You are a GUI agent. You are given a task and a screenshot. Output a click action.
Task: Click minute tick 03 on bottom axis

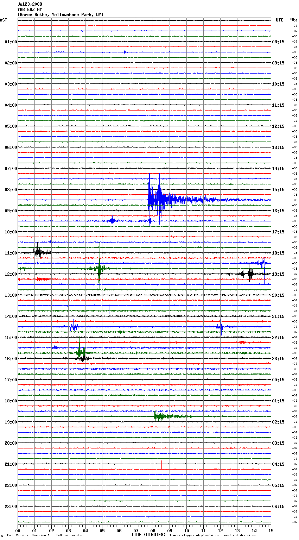pyautogui.click(x=69, y=531)
